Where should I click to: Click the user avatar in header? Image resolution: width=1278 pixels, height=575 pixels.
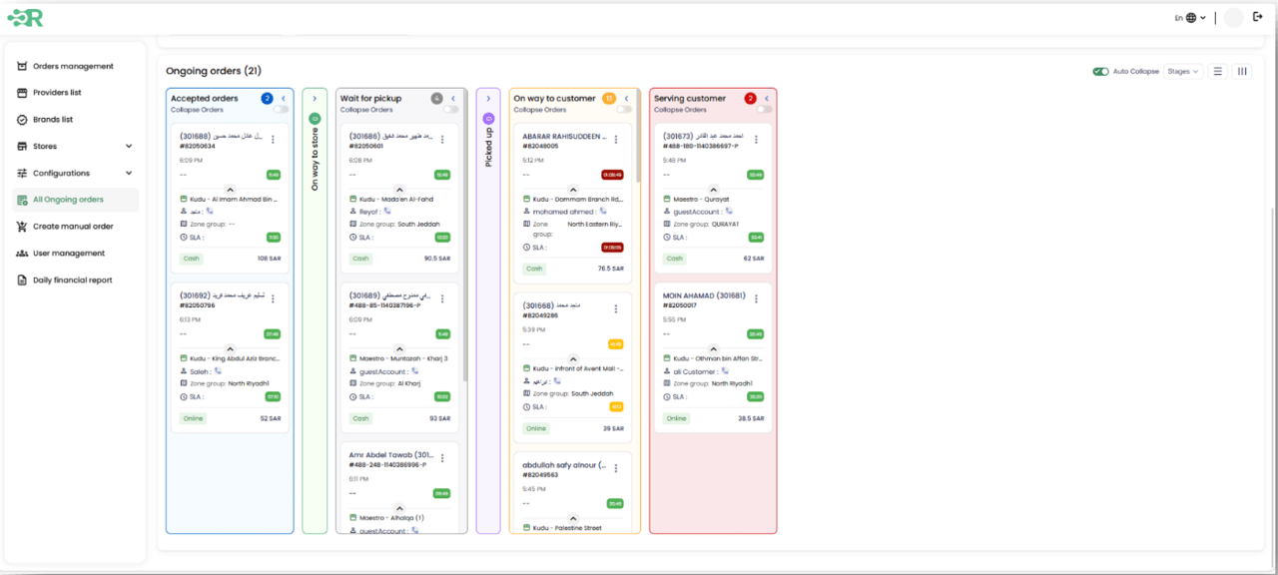coord(1233,17)
